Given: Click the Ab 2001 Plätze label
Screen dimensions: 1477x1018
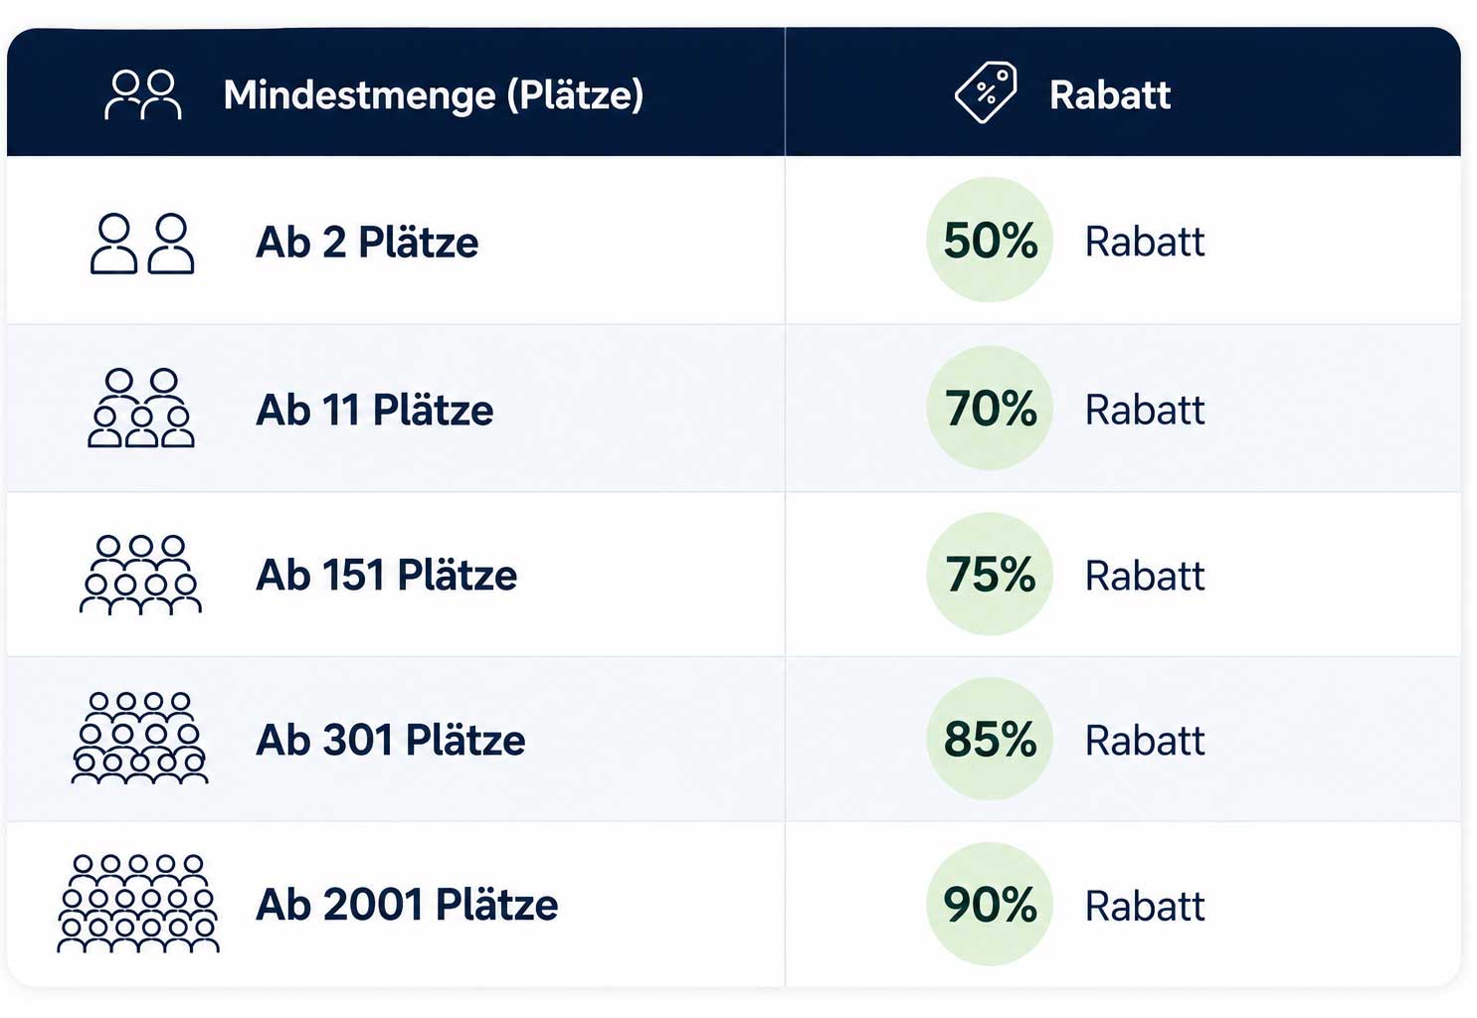Looking at the screenshot, I should pyautogui.click(x=407, y=905).
